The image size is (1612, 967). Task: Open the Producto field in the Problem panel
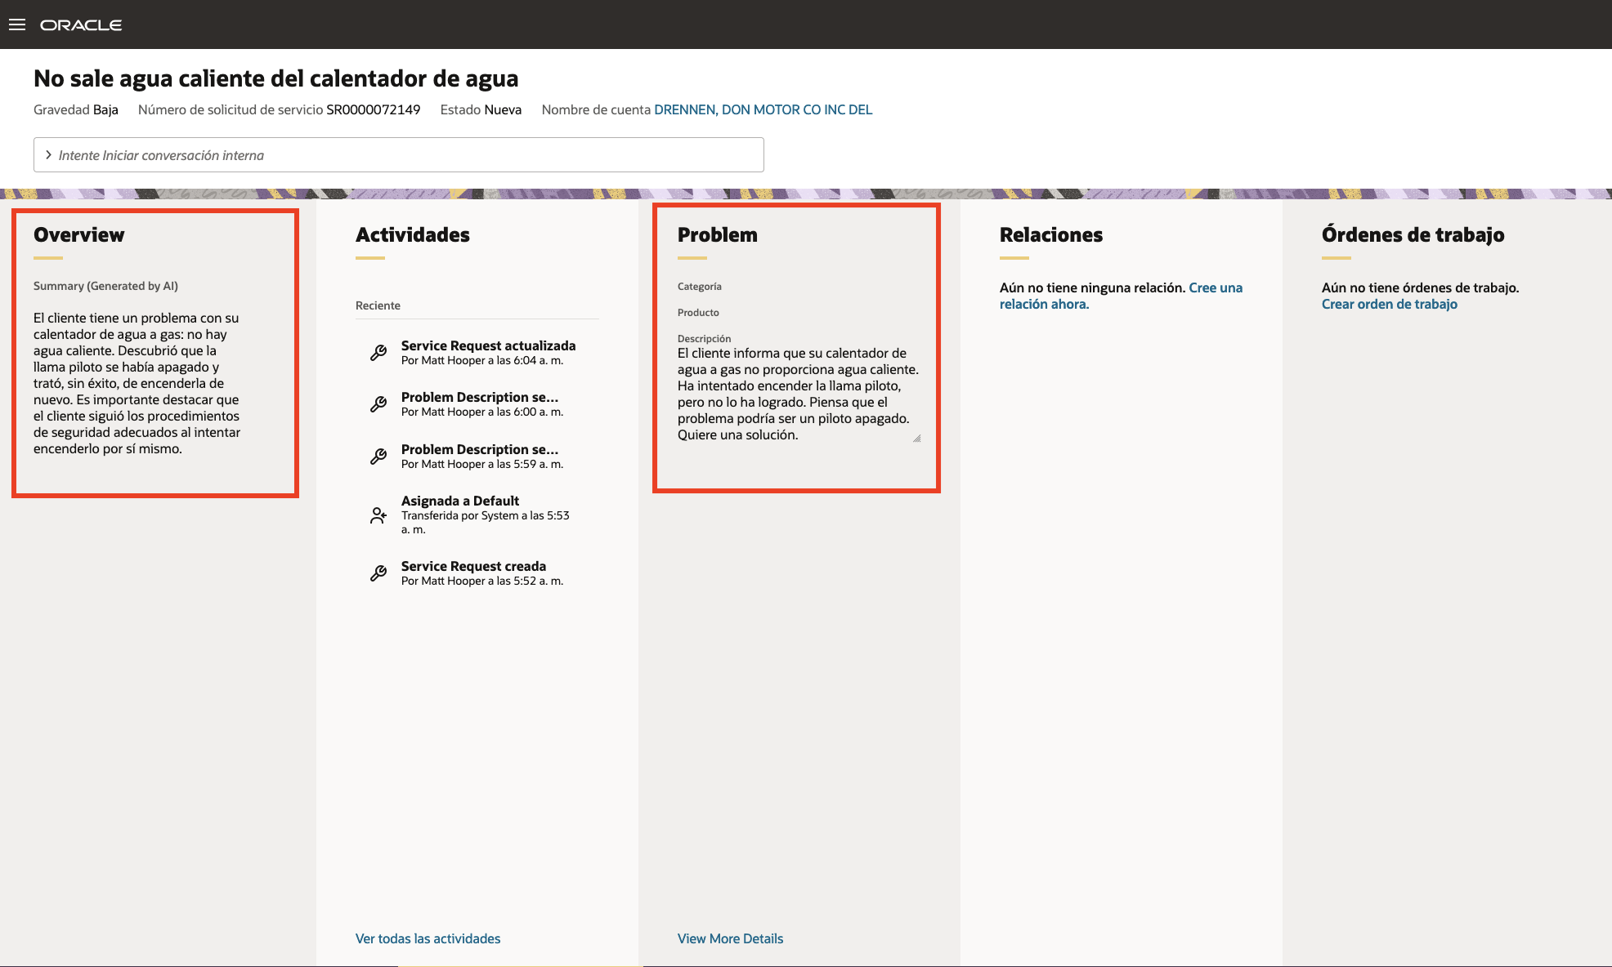(698, 312)
